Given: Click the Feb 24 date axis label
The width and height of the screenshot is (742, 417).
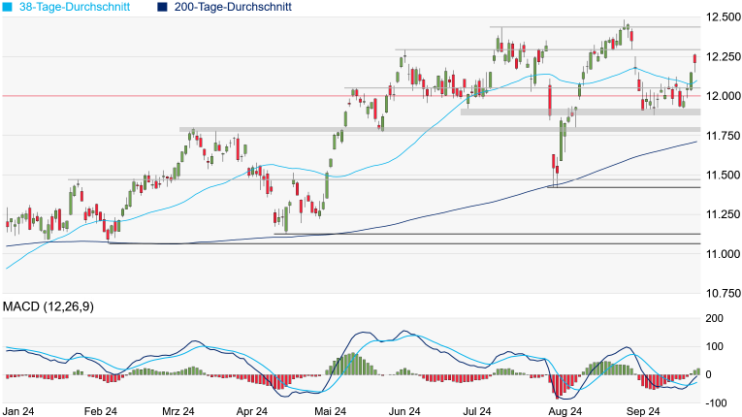Looking at the screenshot, I should pos(100,410).
